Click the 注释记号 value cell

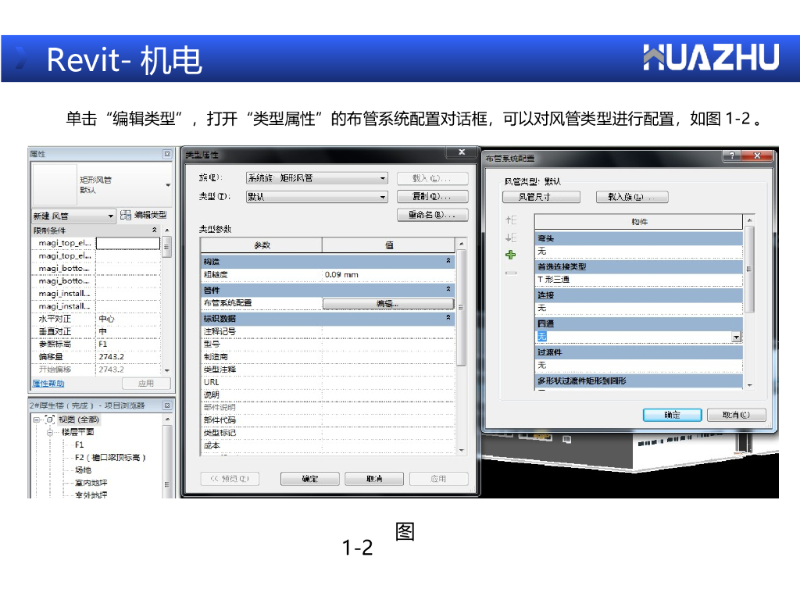(388, 331)
